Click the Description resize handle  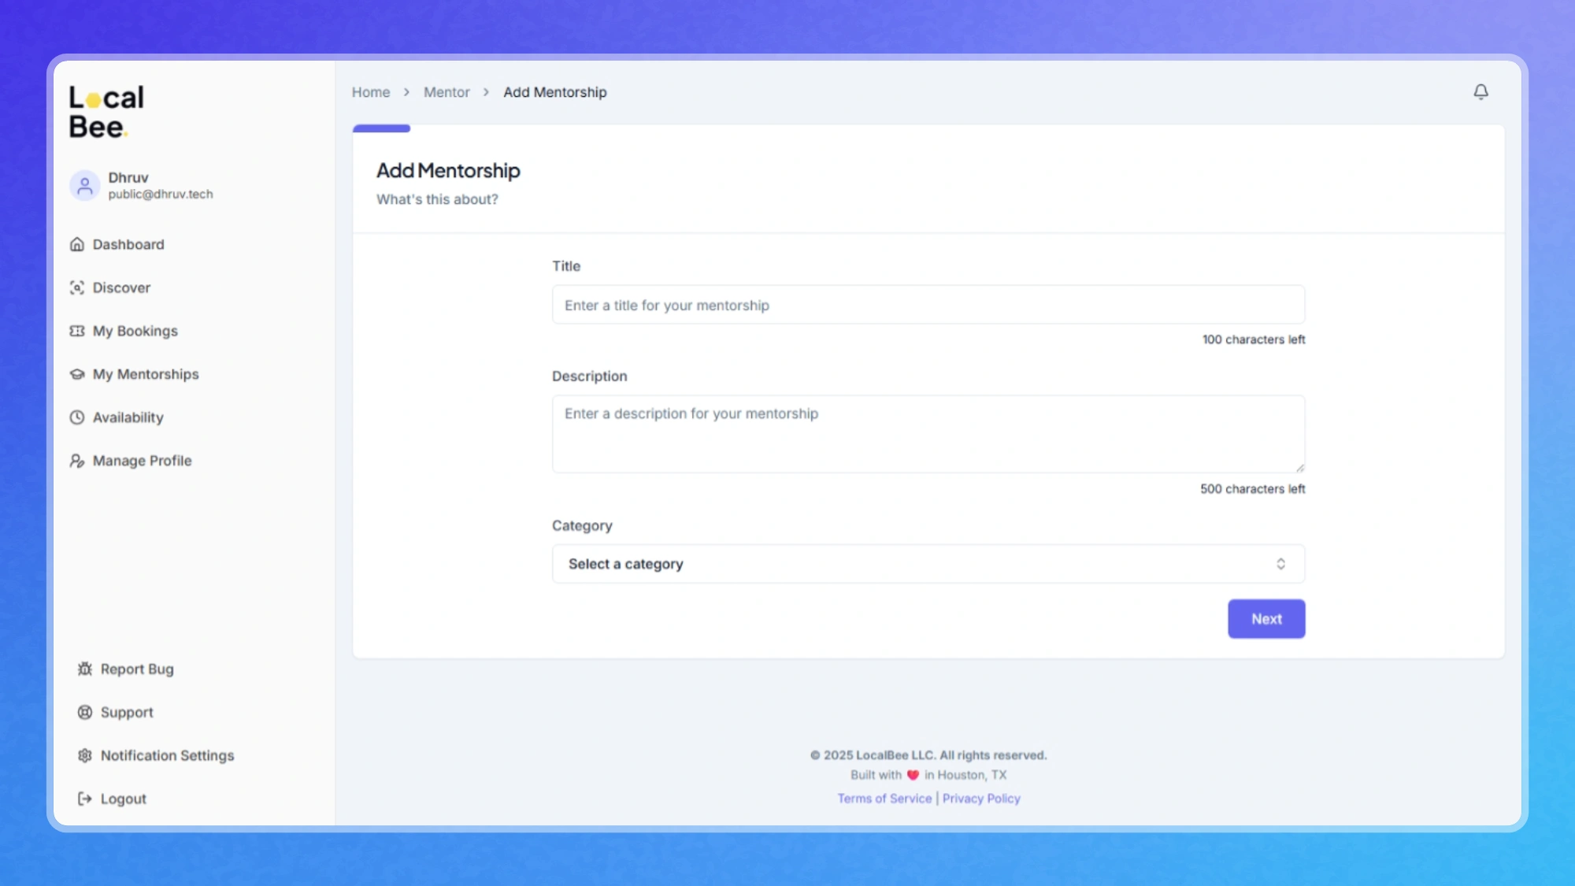(x=1299, y=468)
